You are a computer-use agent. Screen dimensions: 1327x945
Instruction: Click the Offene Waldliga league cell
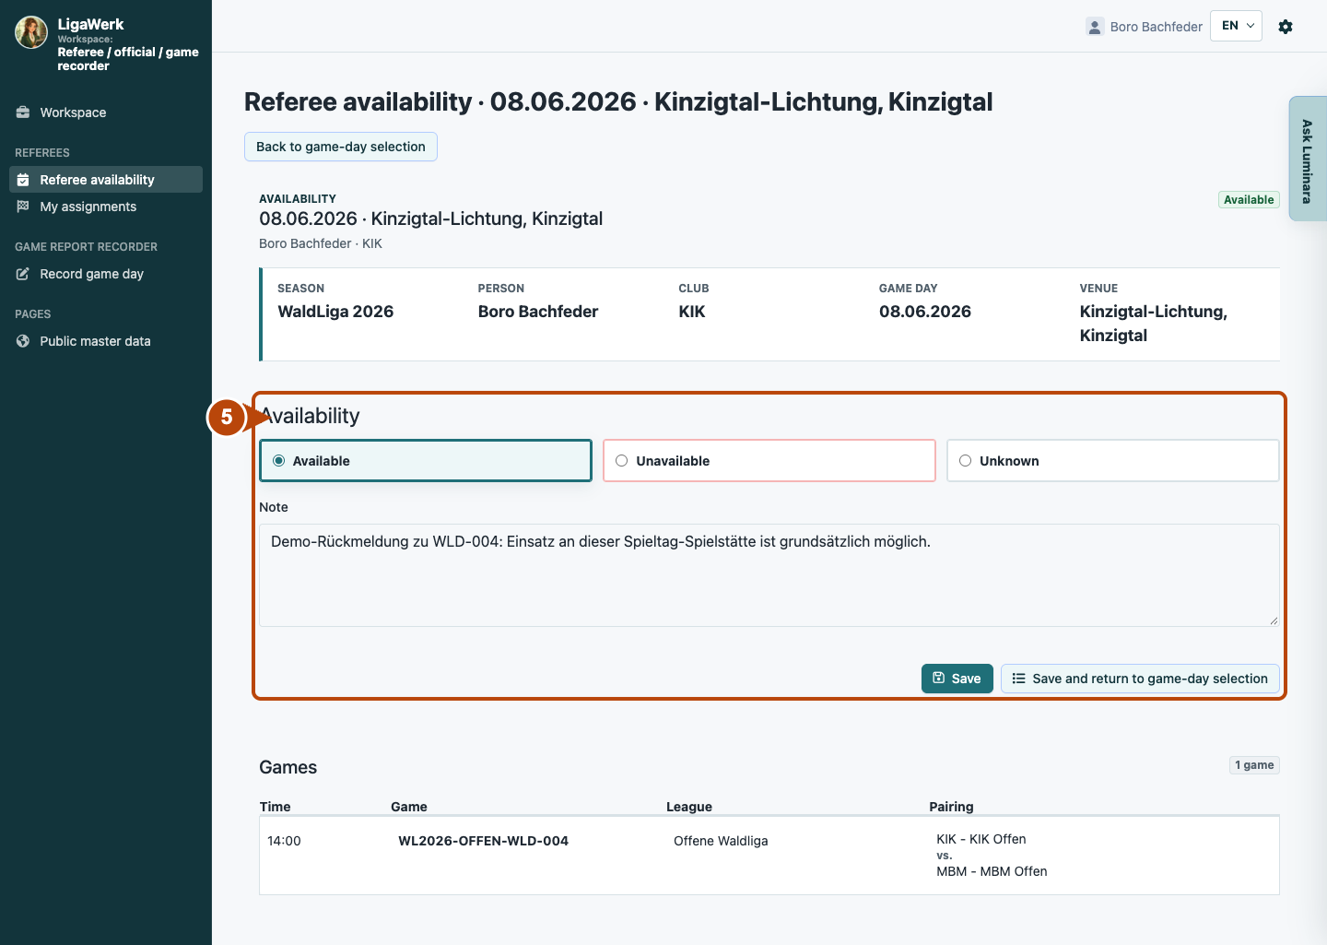721,841
